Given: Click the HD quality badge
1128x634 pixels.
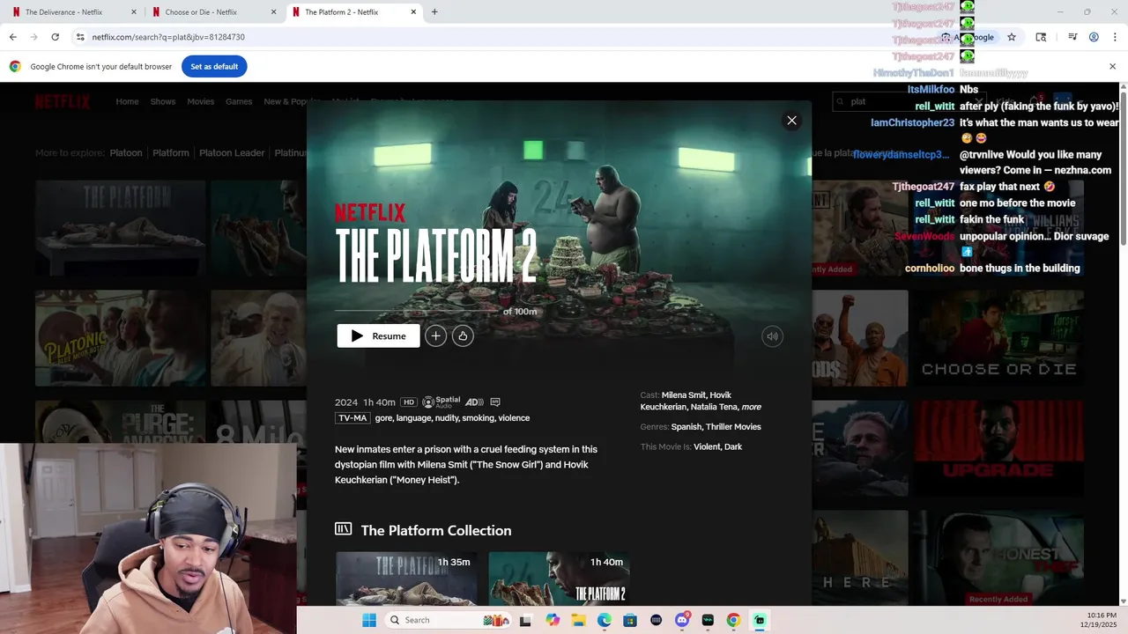Looking at the screenshot, I should pyautogui.click(x=408, y=402).
